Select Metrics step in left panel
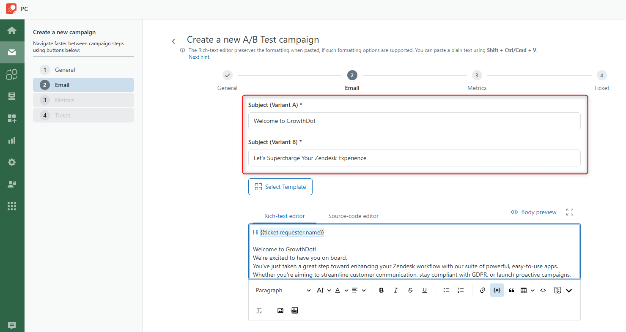 (83, 100)
